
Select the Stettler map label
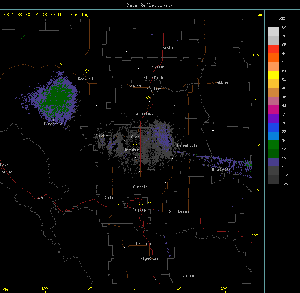tap(221, 82)
